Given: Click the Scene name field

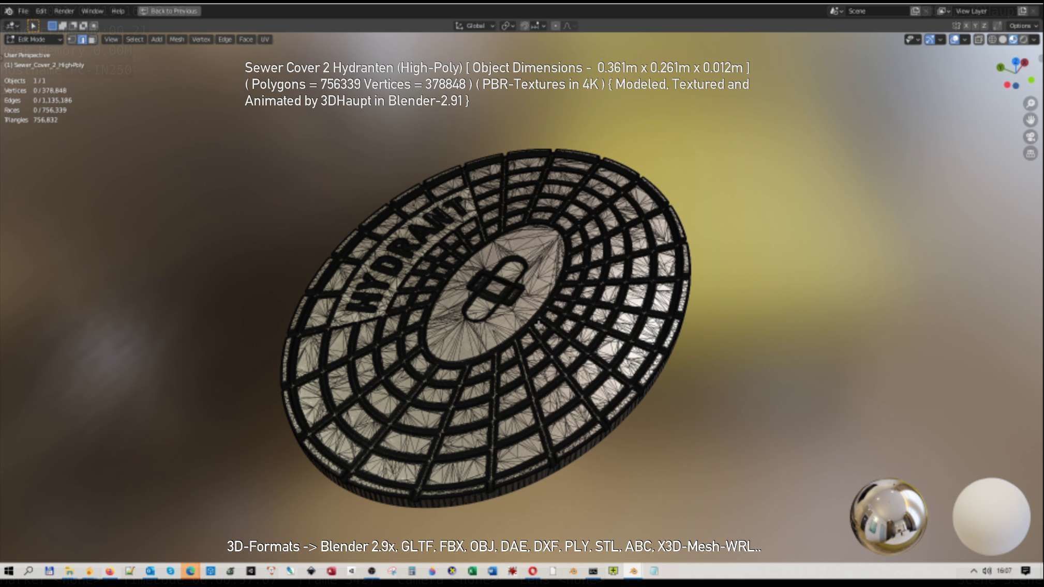Looking at the screenshot, I should click(x=877, y=11).
